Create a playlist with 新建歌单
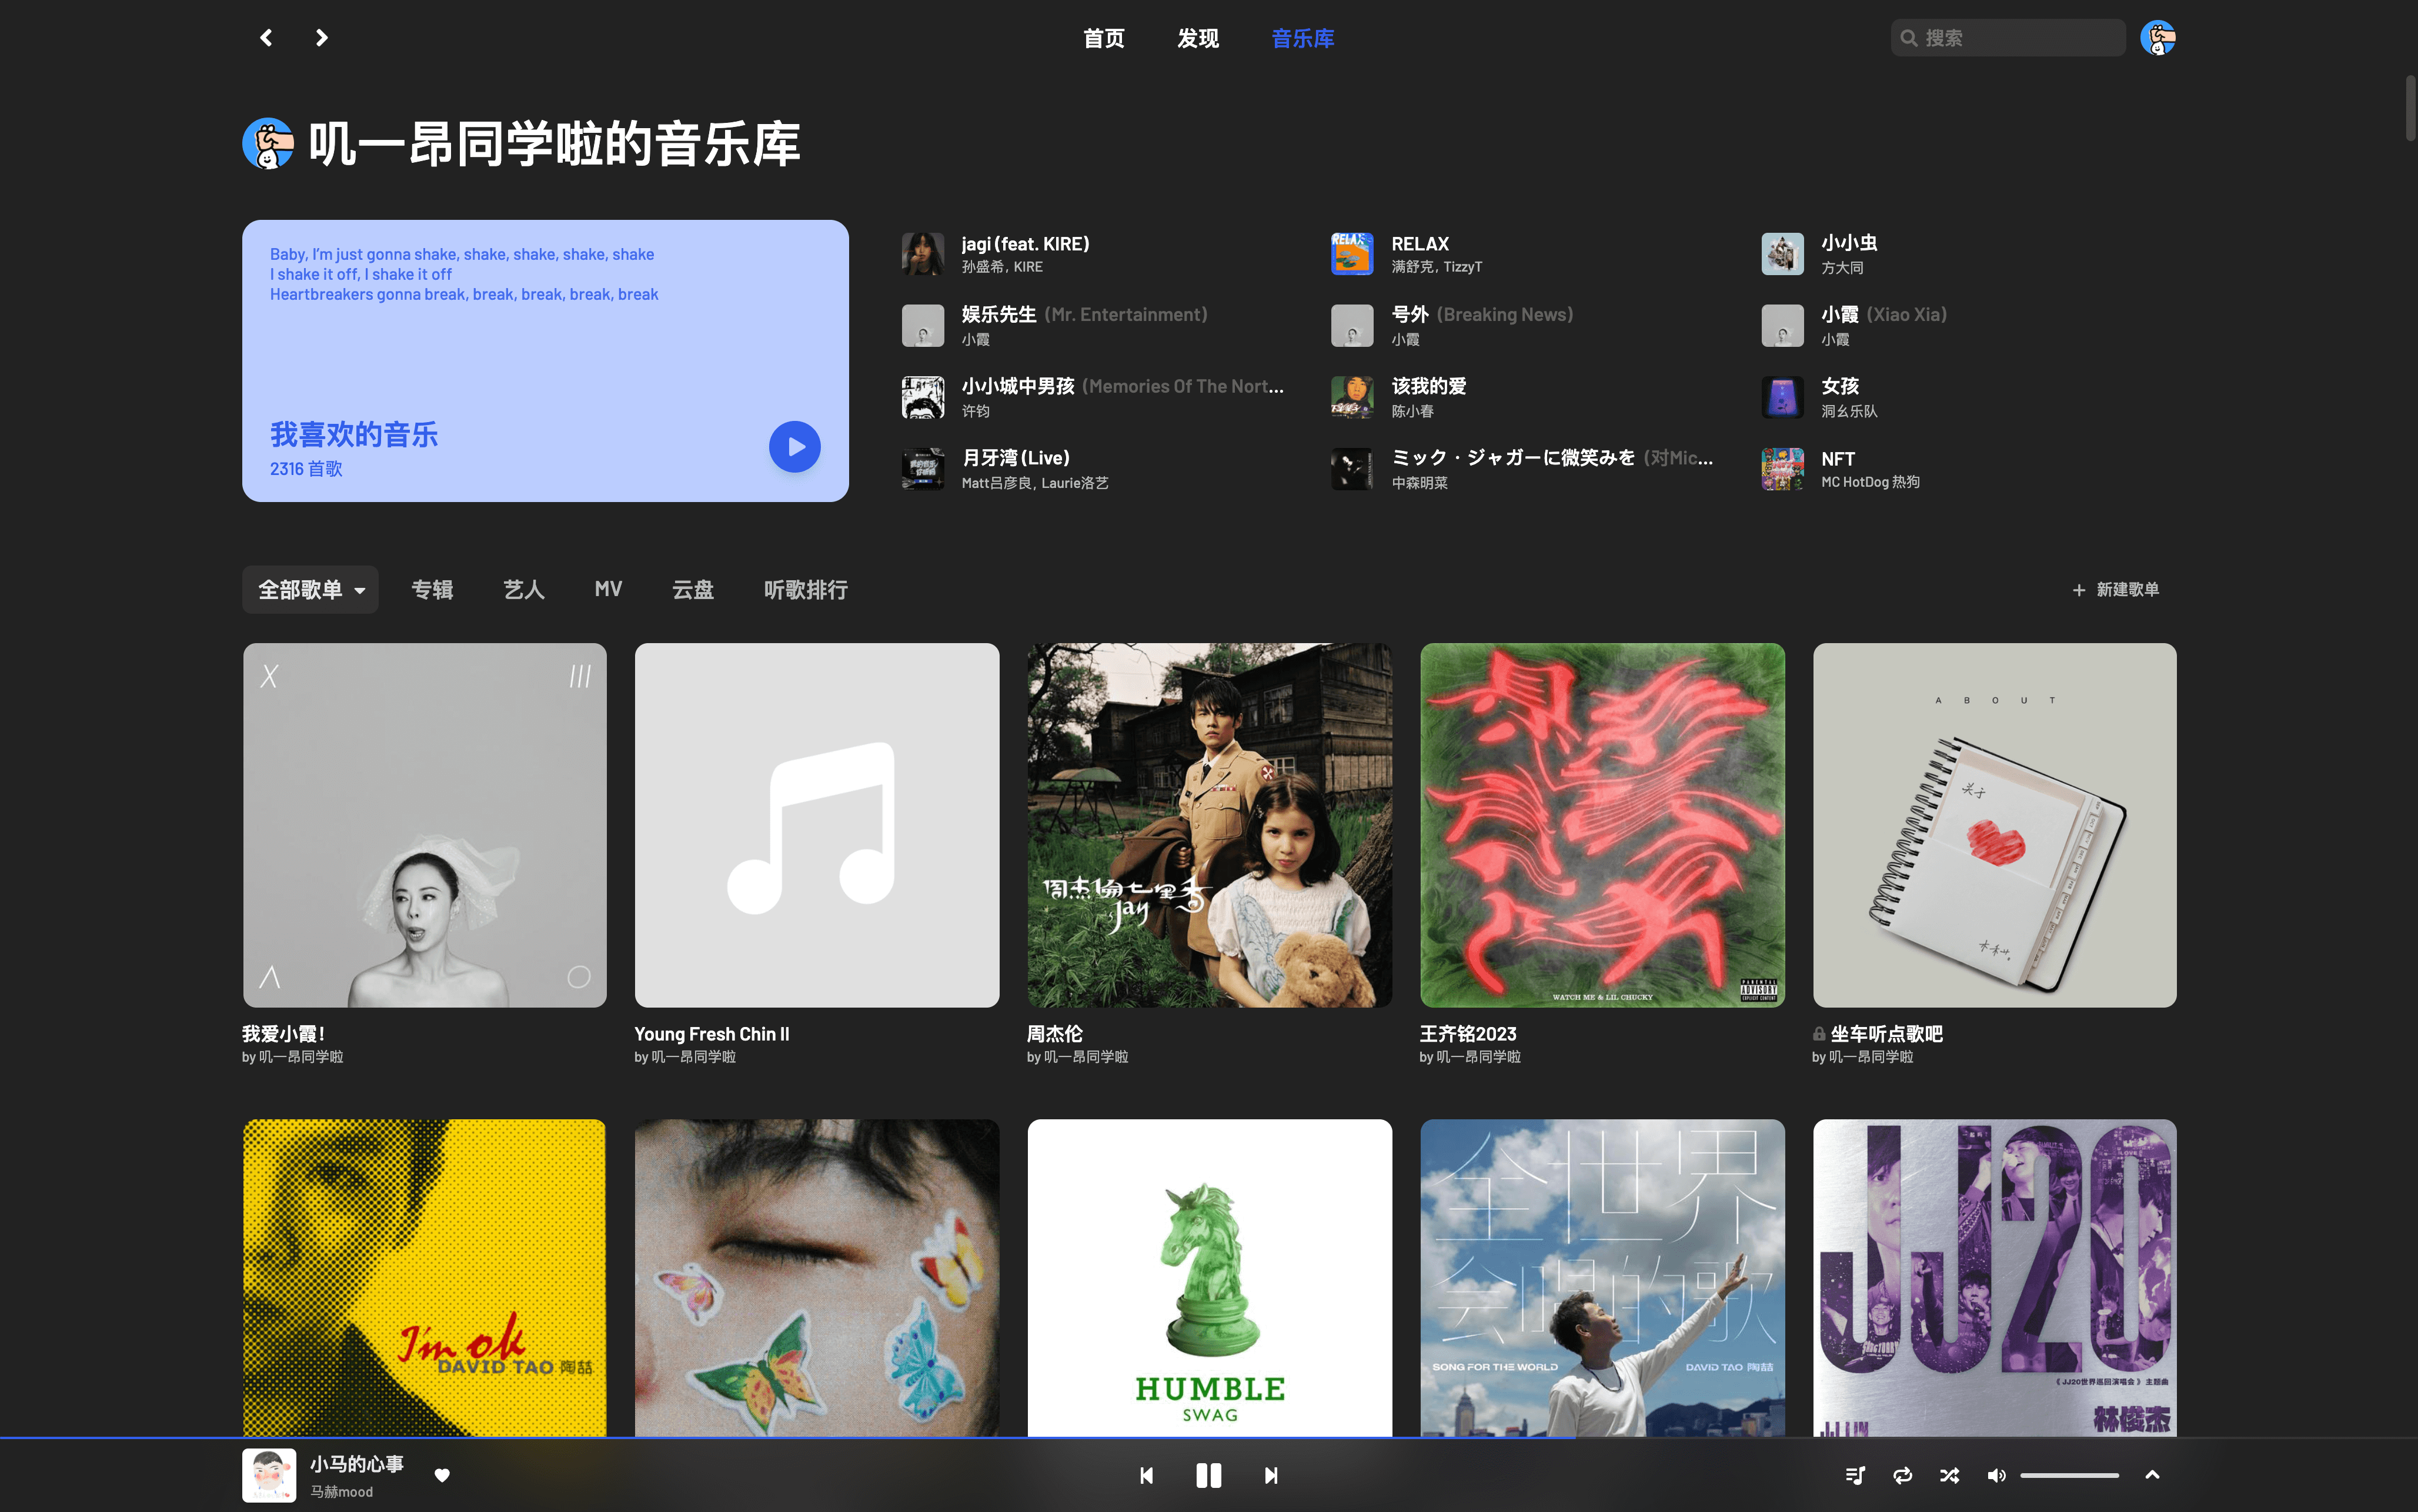Viewport: 2418px width, 1512px height. coord(2115,590)
